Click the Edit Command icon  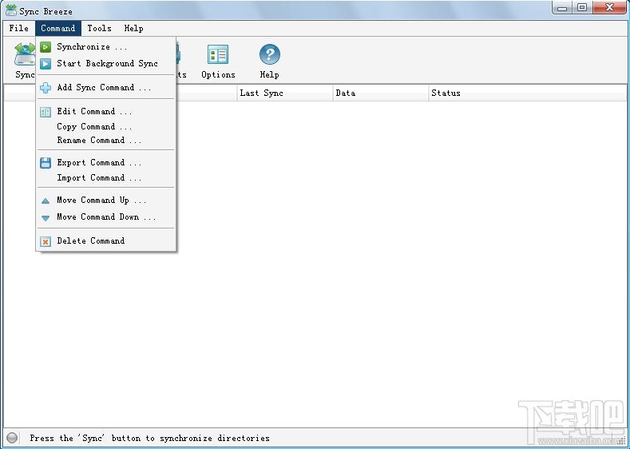46,112
